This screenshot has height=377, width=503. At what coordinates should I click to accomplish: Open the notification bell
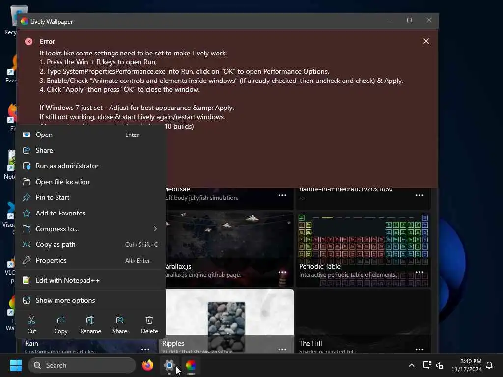point(489,365)
